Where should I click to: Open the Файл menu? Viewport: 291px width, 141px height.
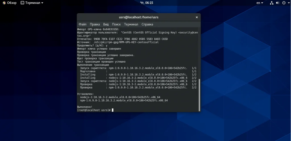click(82, 24)
